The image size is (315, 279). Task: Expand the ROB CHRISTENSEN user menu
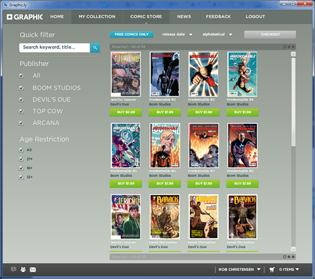click(239, 270)
